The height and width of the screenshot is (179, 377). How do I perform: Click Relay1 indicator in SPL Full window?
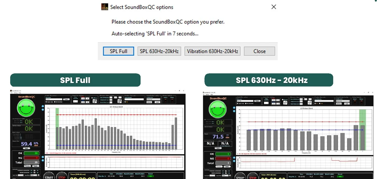(x=166, y=101)
